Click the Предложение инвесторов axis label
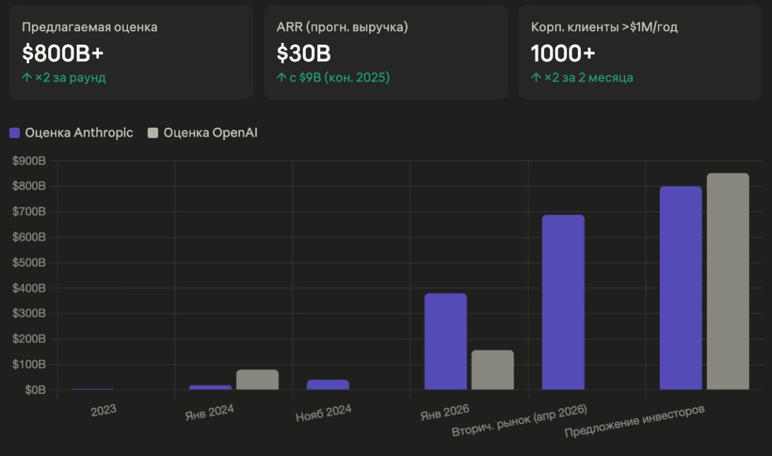 point(634,421)
